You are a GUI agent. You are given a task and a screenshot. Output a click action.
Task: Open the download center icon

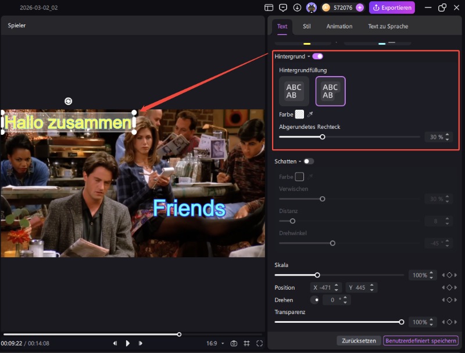click(x=297, y=8)
